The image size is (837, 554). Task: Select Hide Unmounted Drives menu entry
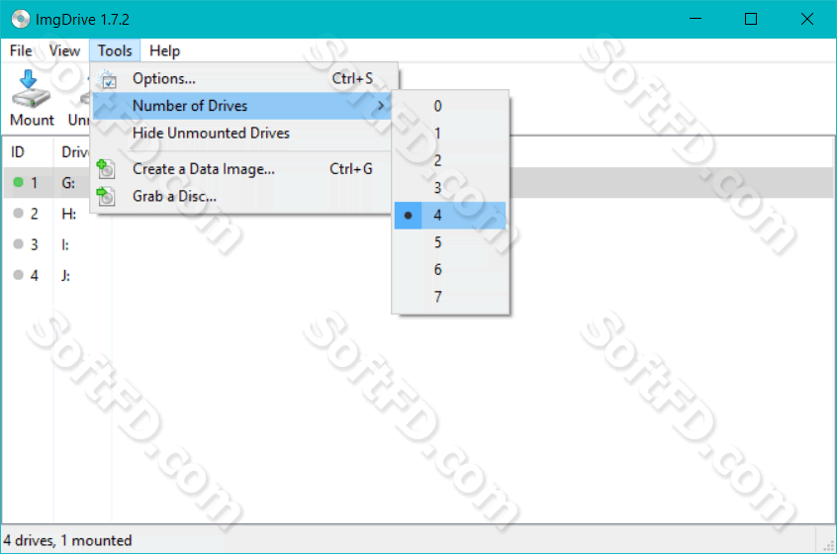242,133
